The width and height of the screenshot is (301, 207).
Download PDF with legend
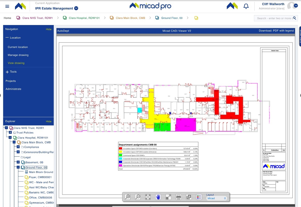[276, 31]
